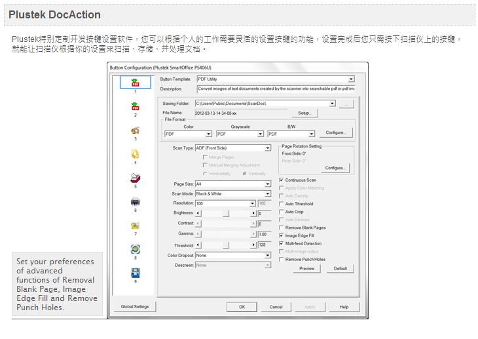Enable Continuous Scan checkbox
Screen dimensions: 478x339
point(282,180)
